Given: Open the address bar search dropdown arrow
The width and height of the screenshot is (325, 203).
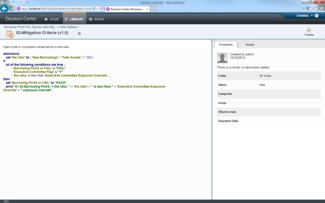Looking at the screenshot, I should pyautogui.click(x=97, y=9).
